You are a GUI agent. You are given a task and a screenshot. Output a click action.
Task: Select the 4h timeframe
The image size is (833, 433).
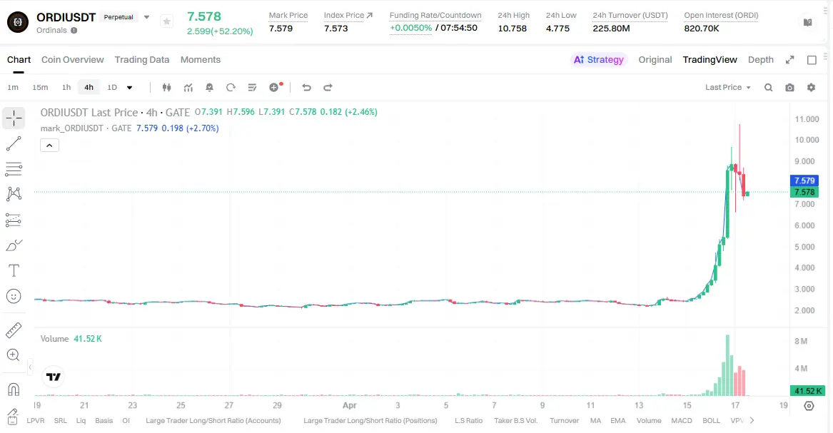coord(89,88)
